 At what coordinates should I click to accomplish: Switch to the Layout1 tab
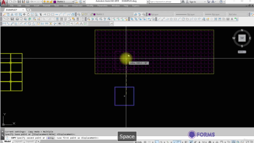tap(18, 141)
